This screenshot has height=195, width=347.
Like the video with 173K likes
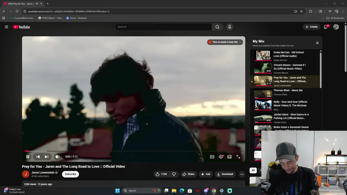pos(161,174)
